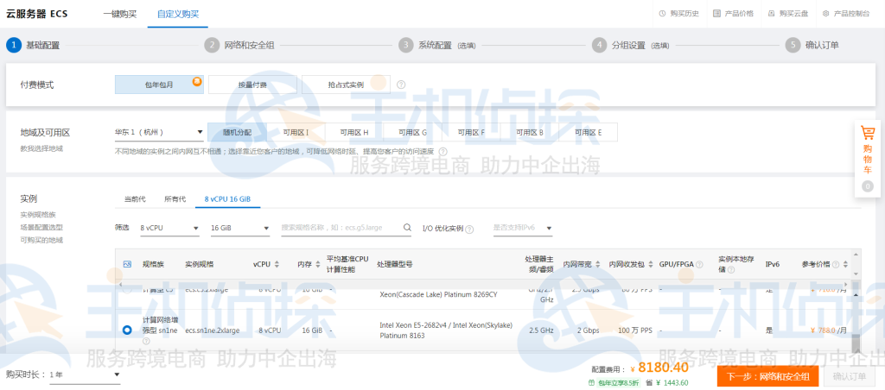Viewport: 885px width, 390px height.
Task: Click the 确认订单 button at bottom right
Action: 848,376
